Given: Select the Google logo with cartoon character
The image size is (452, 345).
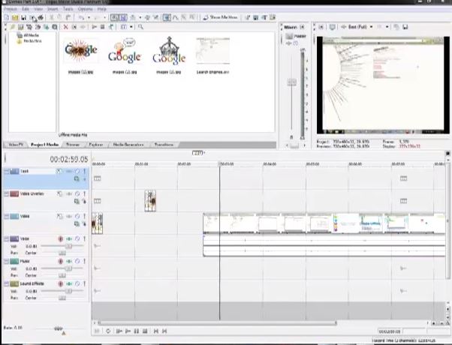Looking at the screenshot, I should coord(125,52).
